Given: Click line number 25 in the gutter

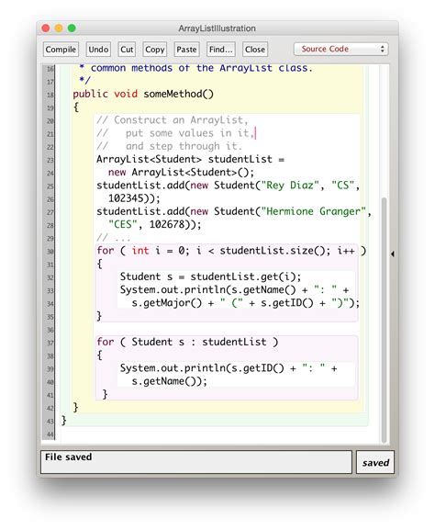Looking at the screenshot, I should click(x=50, y=186).
